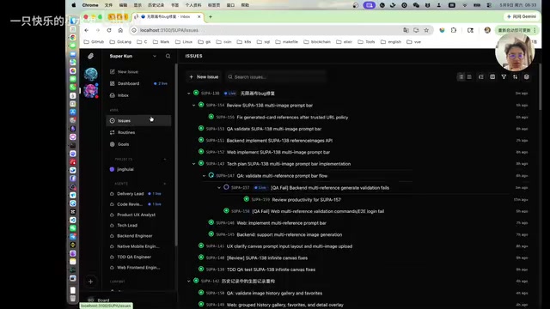Click the sidebar search magnifier icon

pos(168,56)
